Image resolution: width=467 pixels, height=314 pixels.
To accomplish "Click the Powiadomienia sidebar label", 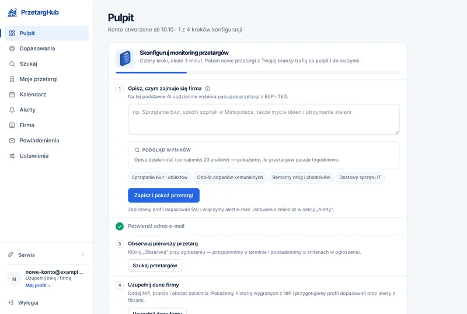I will 39,141.
